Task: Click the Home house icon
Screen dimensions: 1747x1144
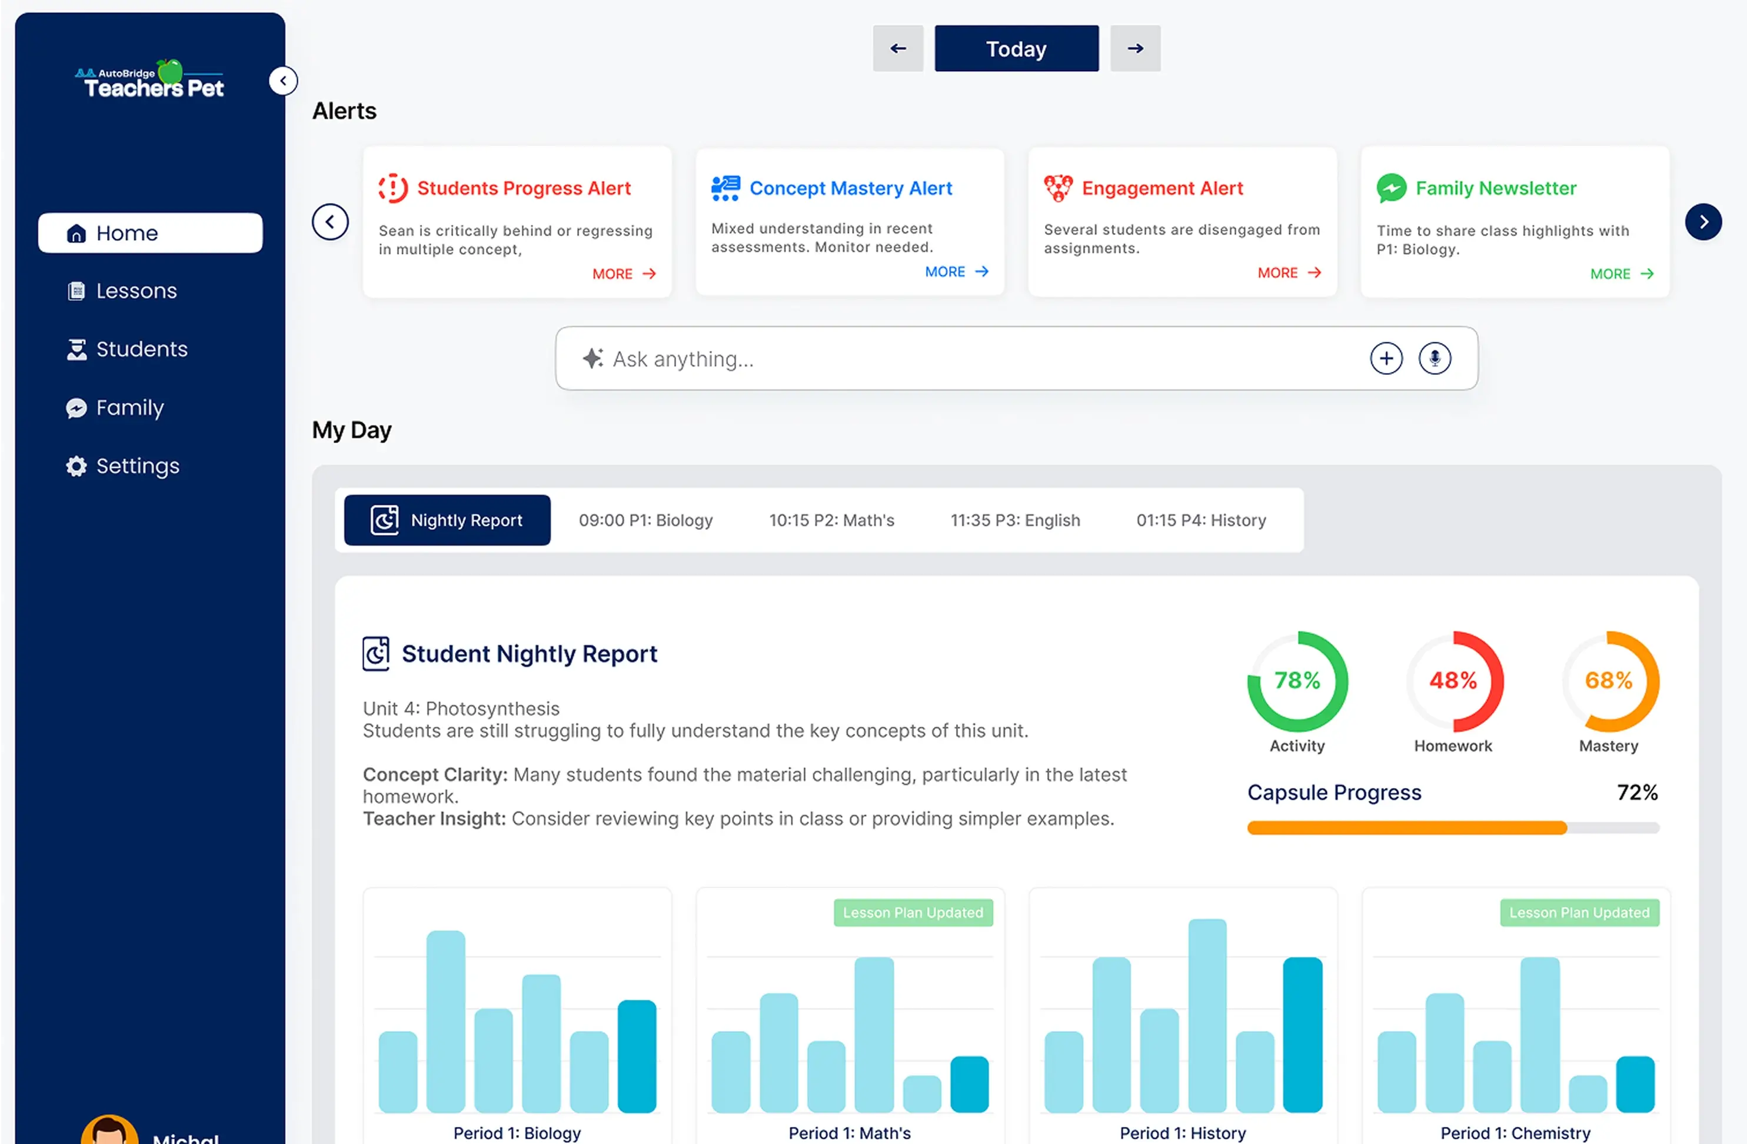Action: (76, 234)
